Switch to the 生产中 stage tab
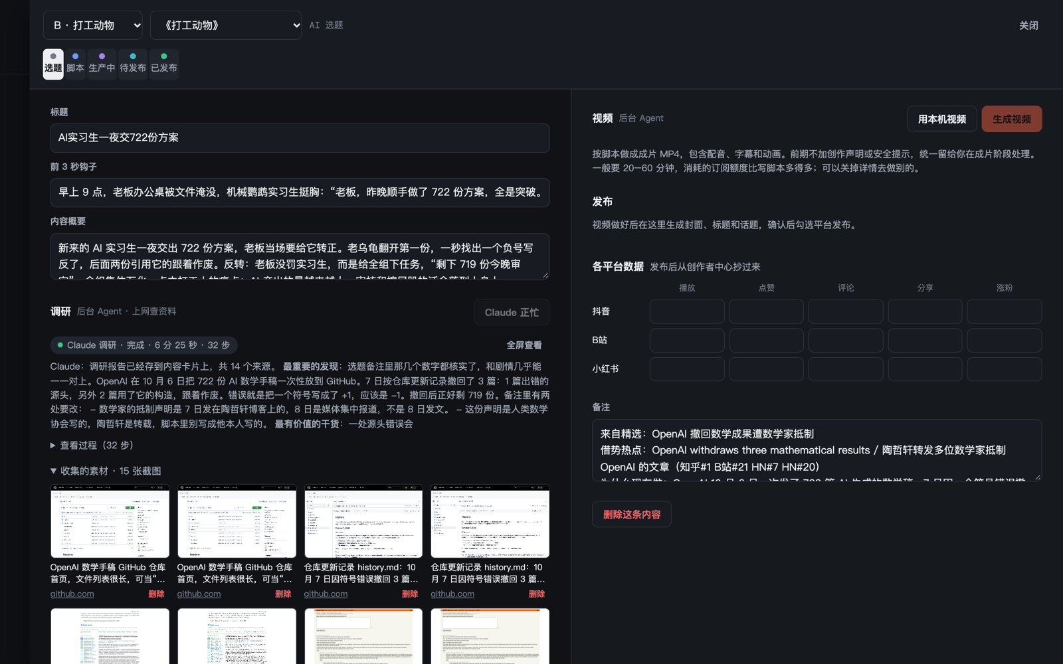The image size is (1063, 664). coord(102,64)
